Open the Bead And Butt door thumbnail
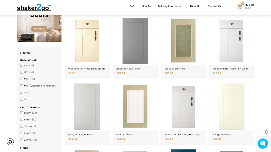271x152 pixels. point(135,106)
